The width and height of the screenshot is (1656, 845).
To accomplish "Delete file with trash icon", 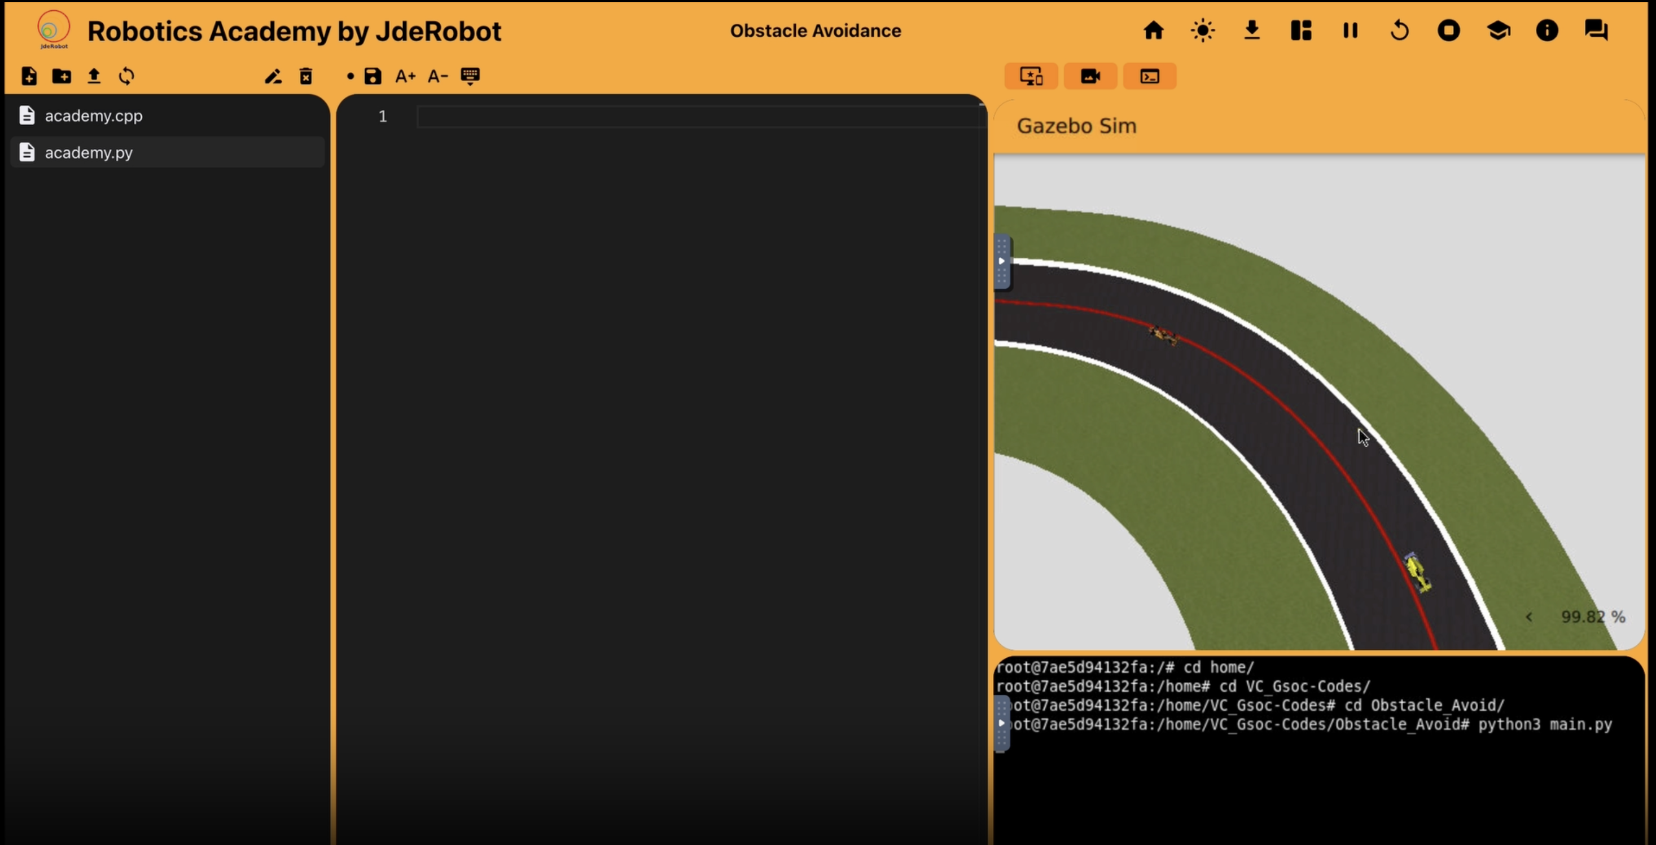I will pyautogui.click(x=306, y=76).
